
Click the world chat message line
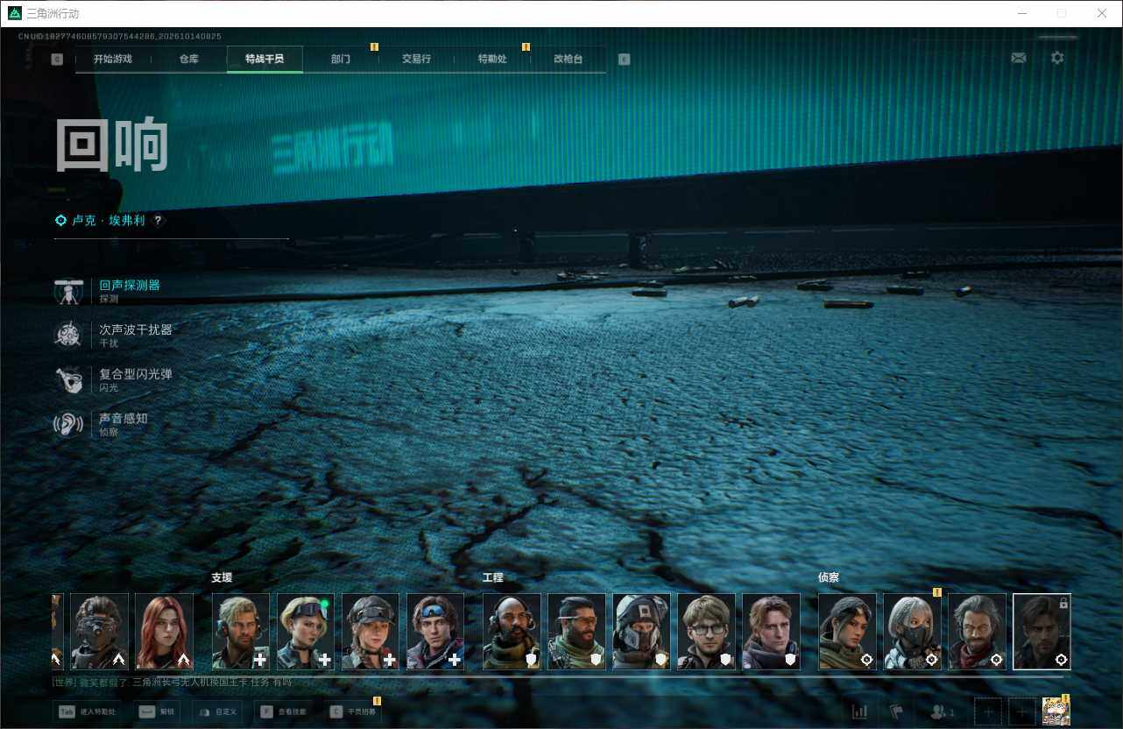click(x=172, y=683)
